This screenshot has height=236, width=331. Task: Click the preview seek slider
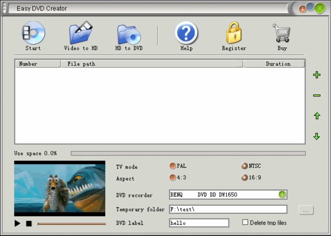click(72, 224)
